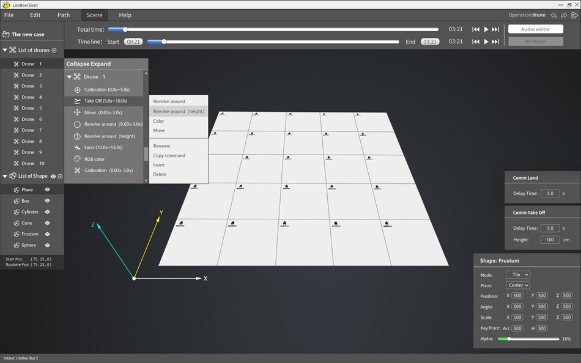This screenshot has height=363, width=581.
Task: Hide the Cone shape
Action: [48, 223]
